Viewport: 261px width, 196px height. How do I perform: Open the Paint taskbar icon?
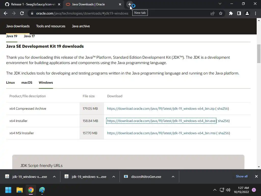[42, 190]
